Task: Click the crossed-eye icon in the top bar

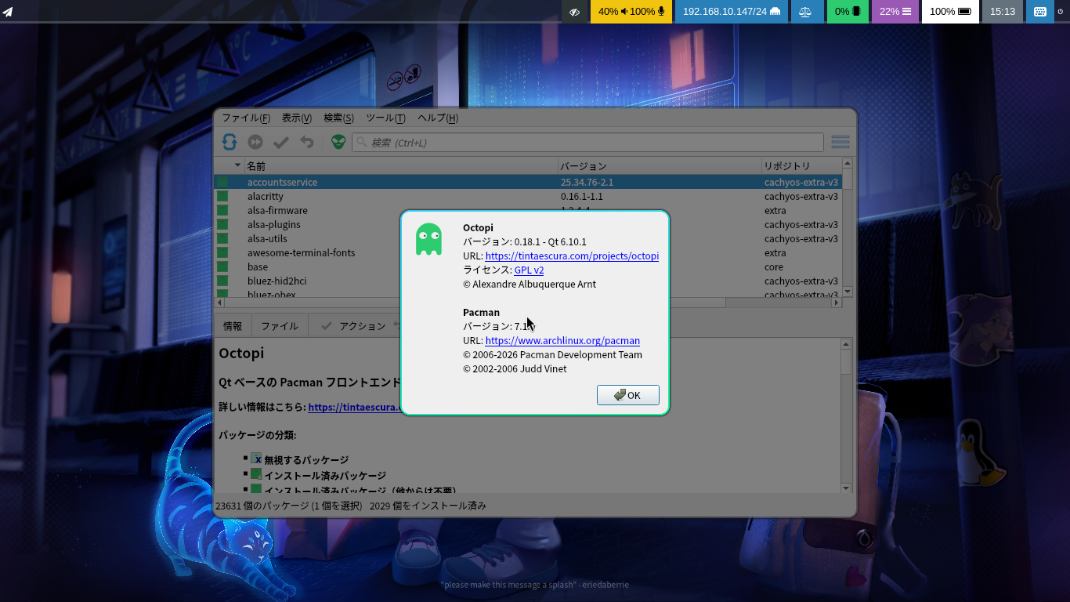Action: point(575,12)
